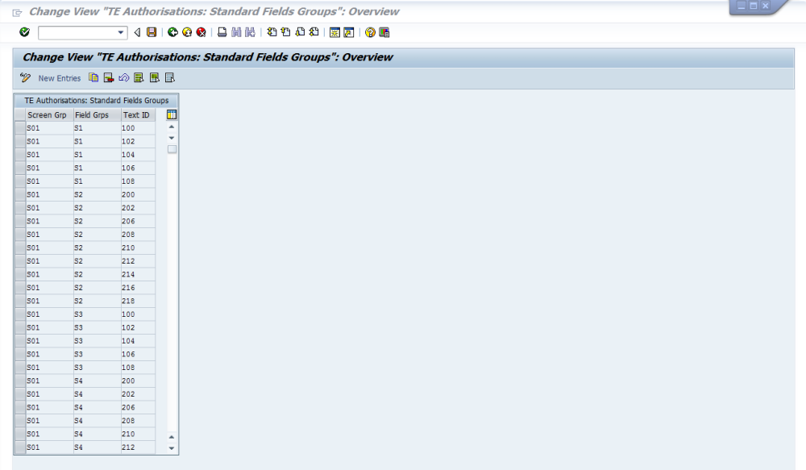Viewport: 806px width, 470px height.
Task: Click the Undo Change icon
Action: point(124,77)
